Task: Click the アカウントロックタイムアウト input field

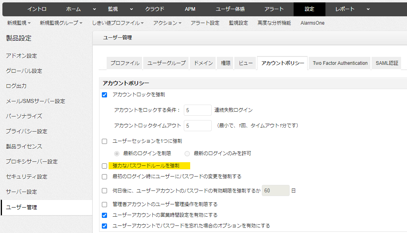Action: tap(198, 126)
